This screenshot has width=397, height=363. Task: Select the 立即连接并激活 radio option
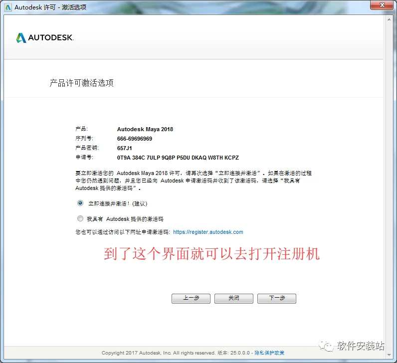click(x=80, y=203)
